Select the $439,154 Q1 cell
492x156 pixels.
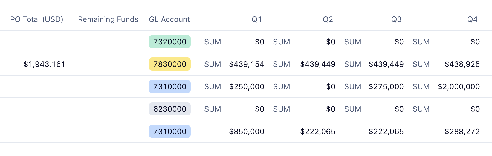tap(247, 64)
